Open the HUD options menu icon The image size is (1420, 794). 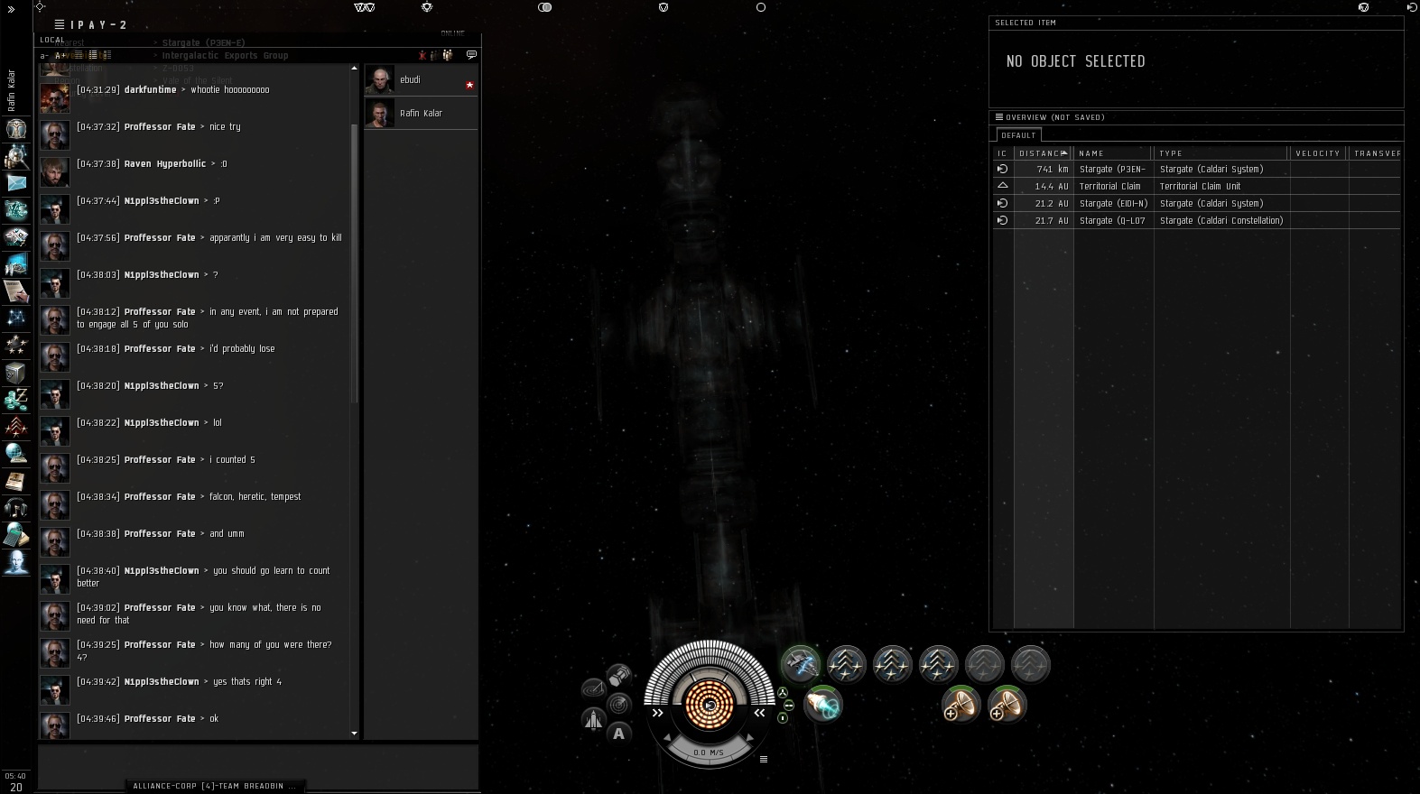tap(764, 759)
